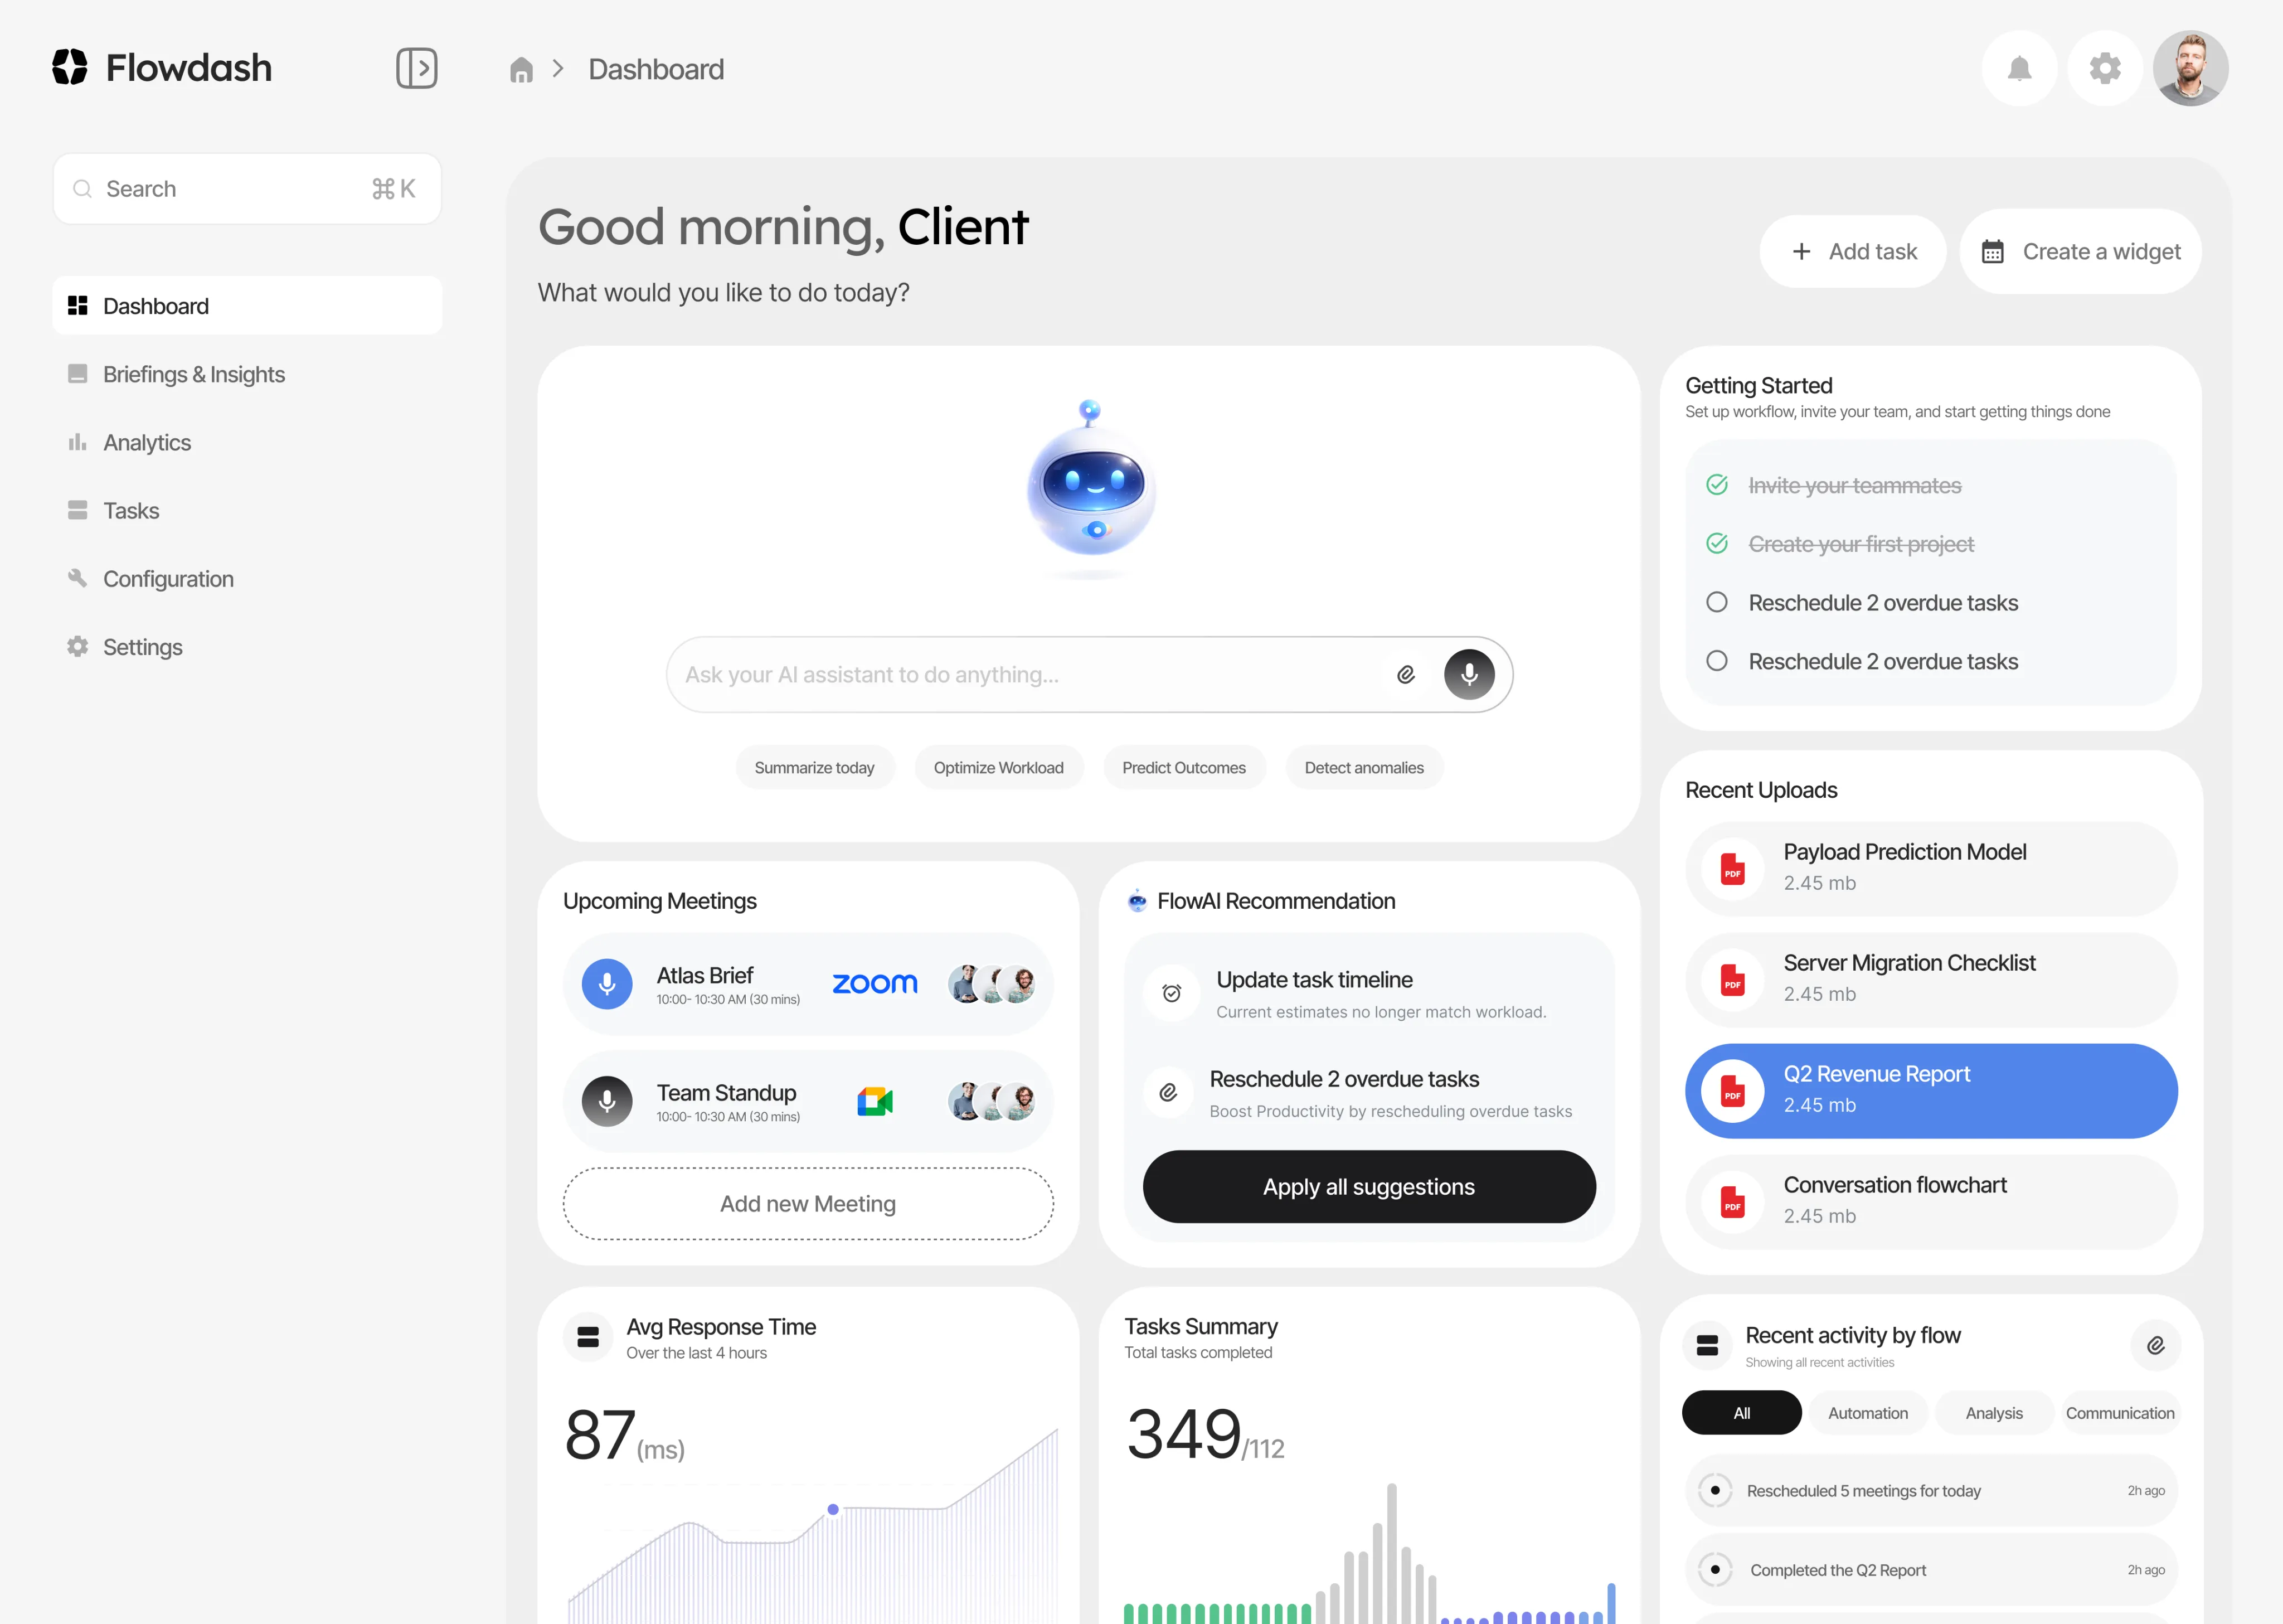Click the FlowAI robot icon on the recommendation card
The image size is (2283, 1624).
pyautogui.click(x=1138, y=900)
